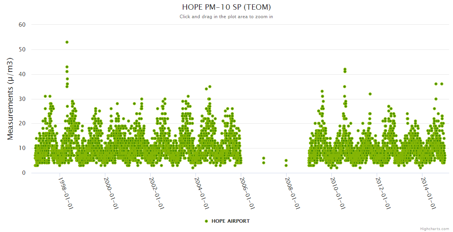Click the 2002-01-01 x-axis label

coord(156,193)
